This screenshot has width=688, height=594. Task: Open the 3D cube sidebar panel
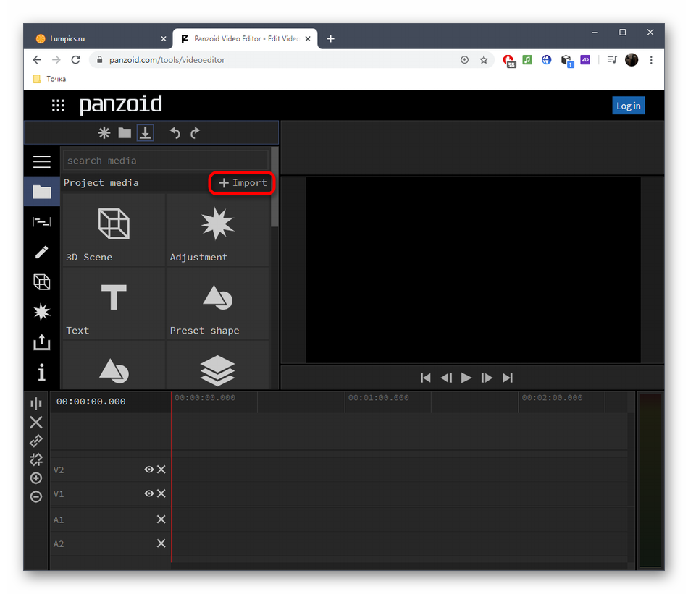coord(41,282)
